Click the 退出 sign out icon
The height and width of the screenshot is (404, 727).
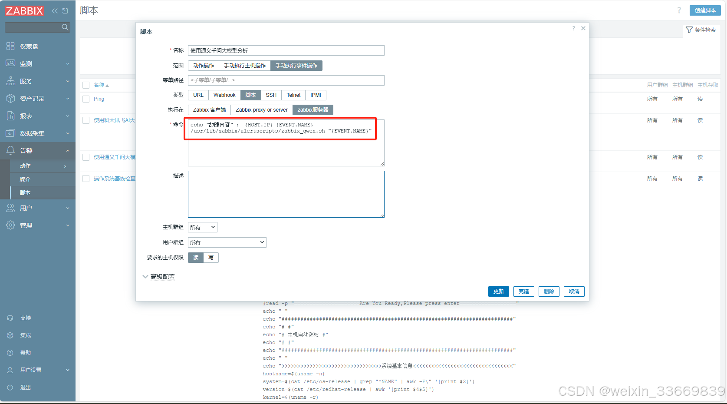coord(10,387)
